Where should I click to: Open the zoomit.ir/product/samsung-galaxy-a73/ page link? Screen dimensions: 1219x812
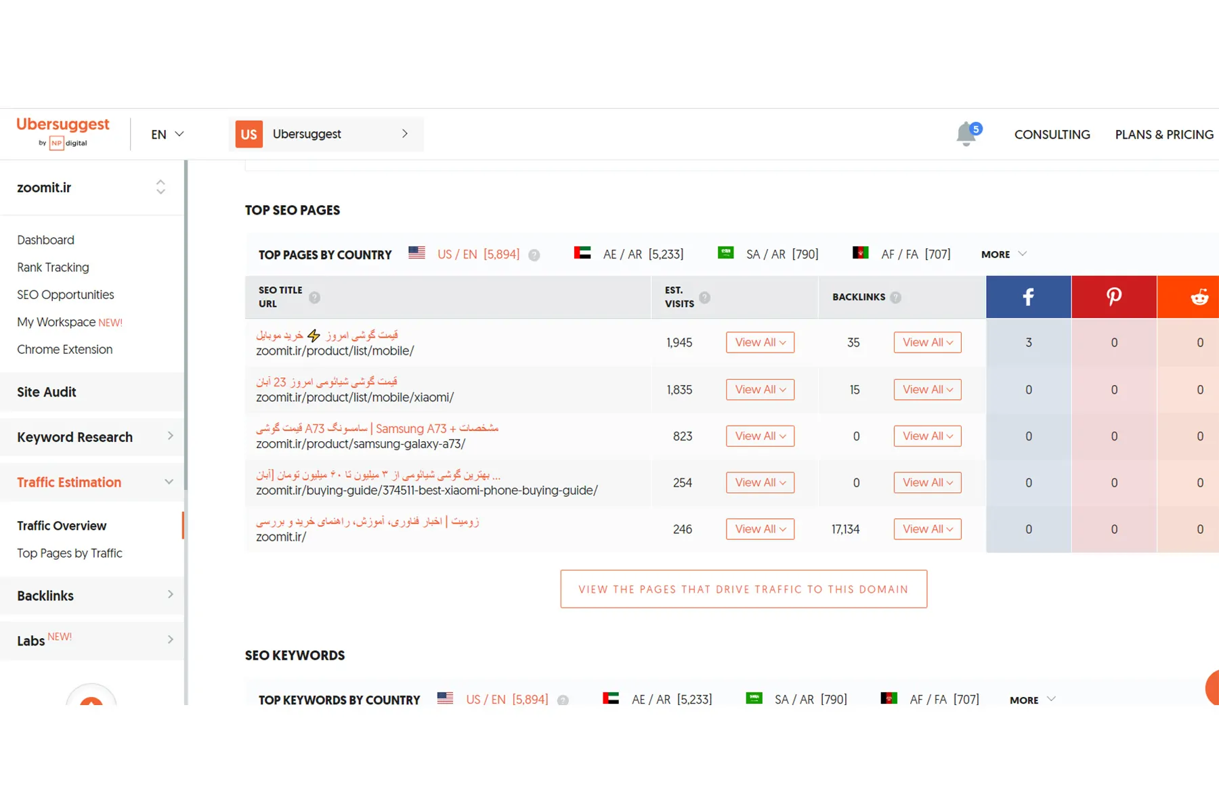pos(360,444)
